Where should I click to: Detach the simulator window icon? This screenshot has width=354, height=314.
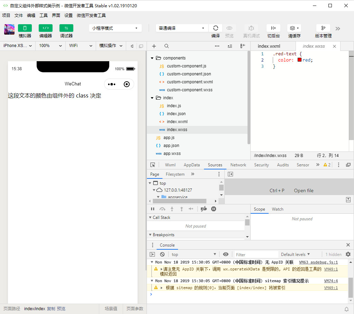141,46
